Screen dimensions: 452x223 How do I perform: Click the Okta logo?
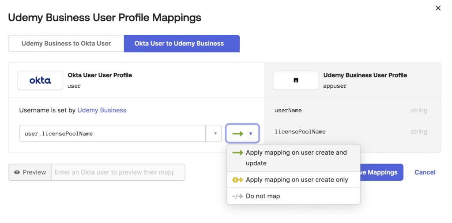[x=40, y=80]
